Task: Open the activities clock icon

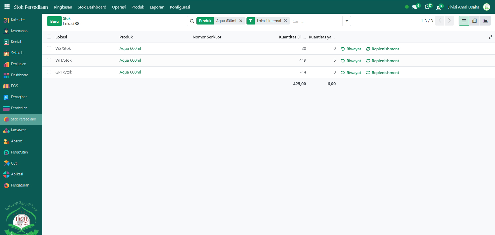Action: (x=427, y=7)
